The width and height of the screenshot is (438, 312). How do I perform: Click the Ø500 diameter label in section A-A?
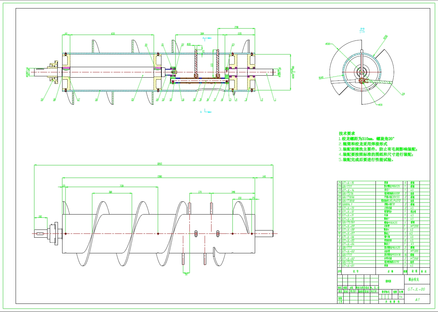click(x=328, y=44)
